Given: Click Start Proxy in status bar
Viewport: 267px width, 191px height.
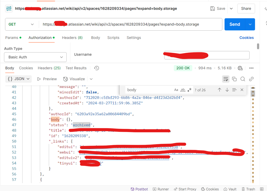Looking at the screenshot, I should pyautogui.click(x=185, y=189).
